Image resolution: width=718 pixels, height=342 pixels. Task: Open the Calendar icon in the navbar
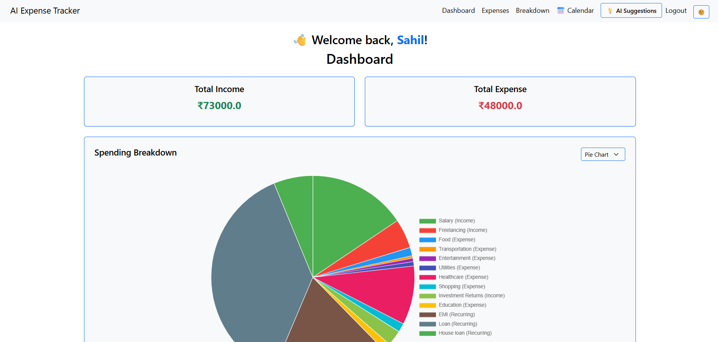click(x=561, y=10)
